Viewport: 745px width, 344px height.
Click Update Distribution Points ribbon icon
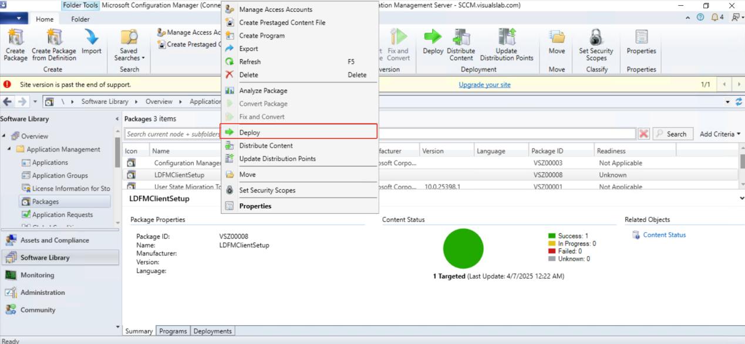(506, 38)
